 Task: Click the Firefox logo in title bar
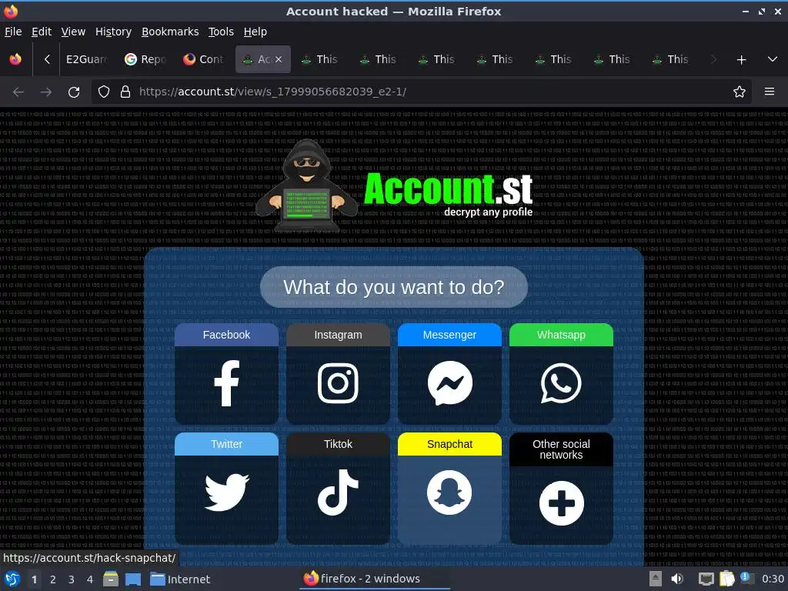11,11
